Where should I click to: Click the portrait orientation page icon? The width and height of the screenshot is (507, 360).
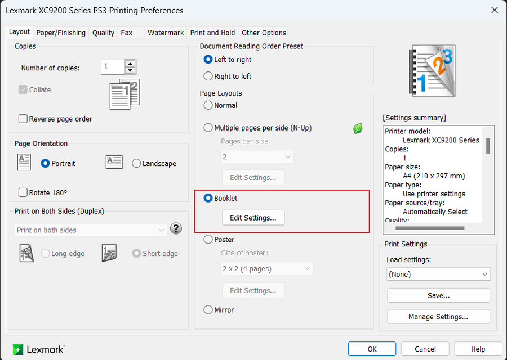pyautogui.click(x=24, y=163)
